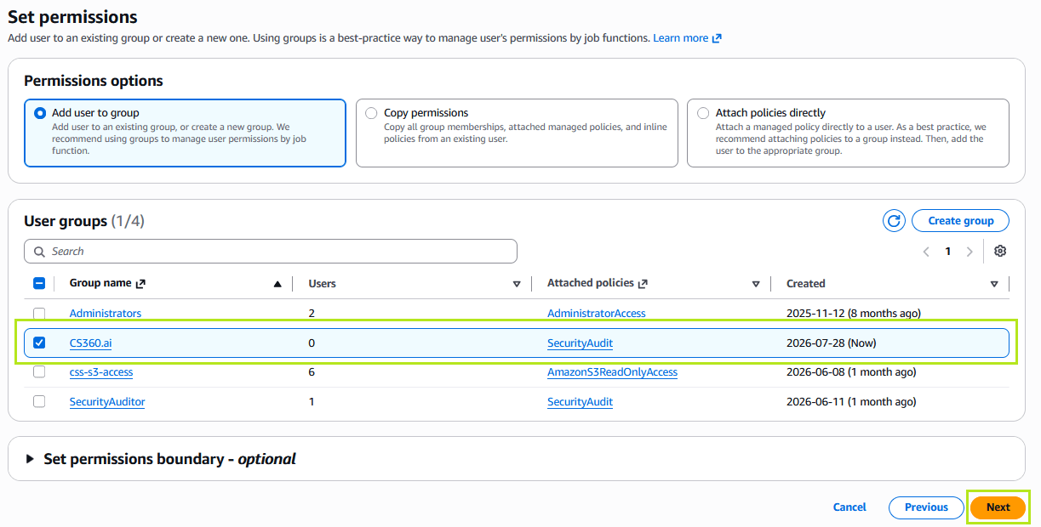Screen dimensions: 1041x527
Task: Check the SecurityAuditor group checkbox
Action: [39, 402]
